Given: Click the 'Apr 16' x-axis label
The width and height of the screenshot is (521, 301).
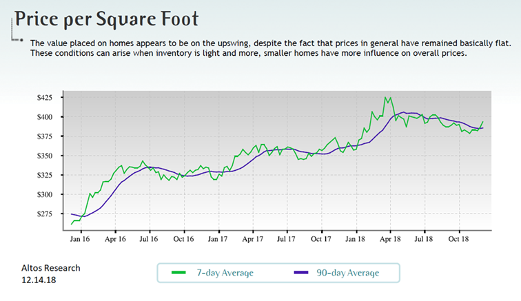Looking at the screenshot, I should [115, 239].
